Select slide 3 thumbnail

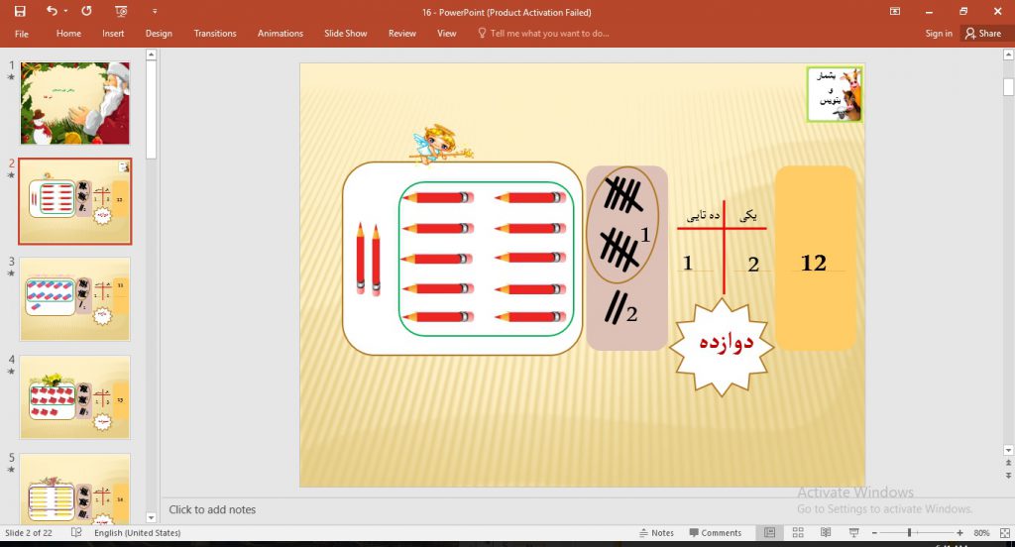(74, 299)
